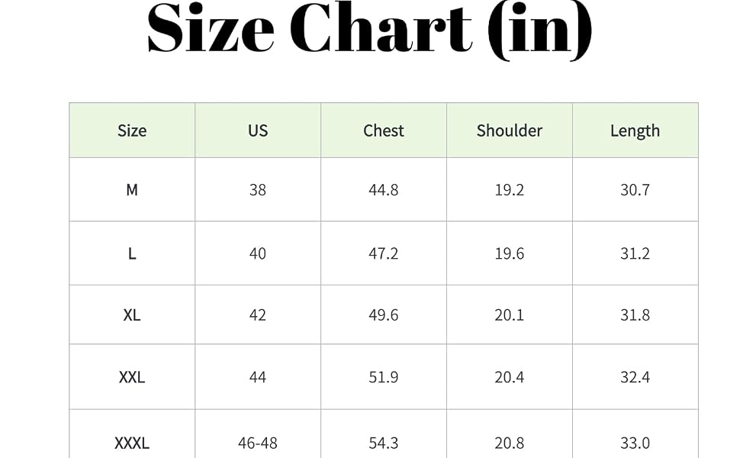Click the Shoulder column header
Viewport: 740px width, 458px height.
pyautogui.click(x=509, y=131)
